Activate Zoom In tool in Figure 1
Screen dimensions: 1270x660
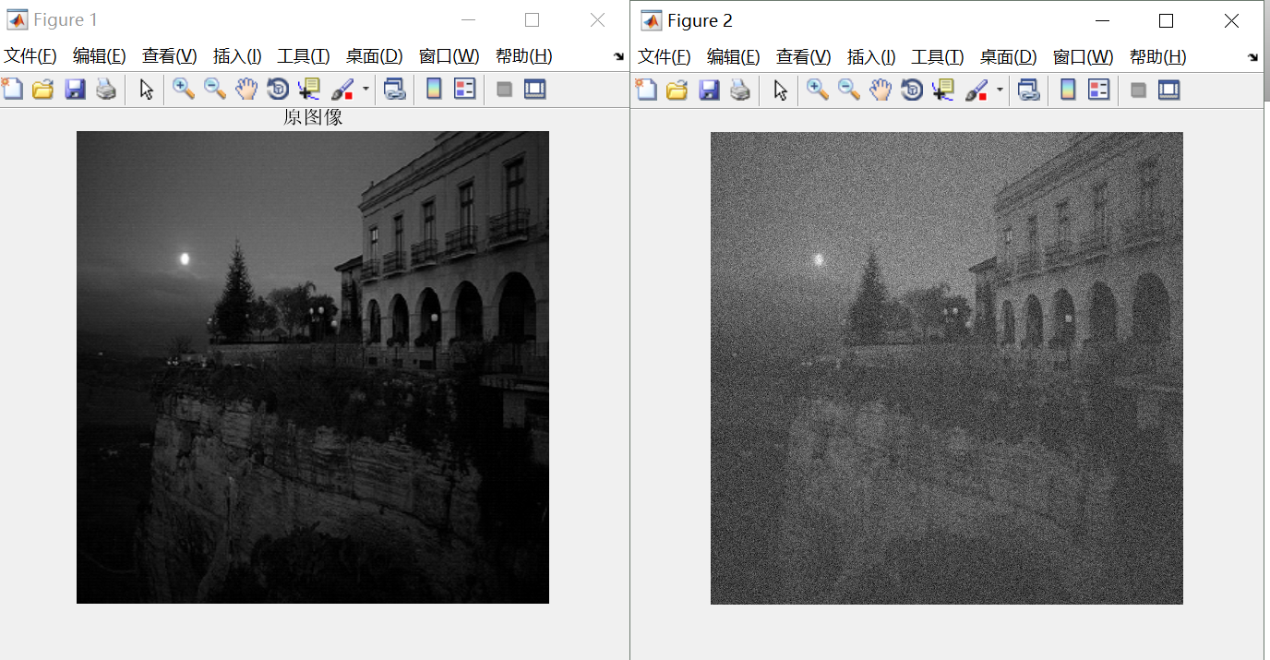point(184,90)
